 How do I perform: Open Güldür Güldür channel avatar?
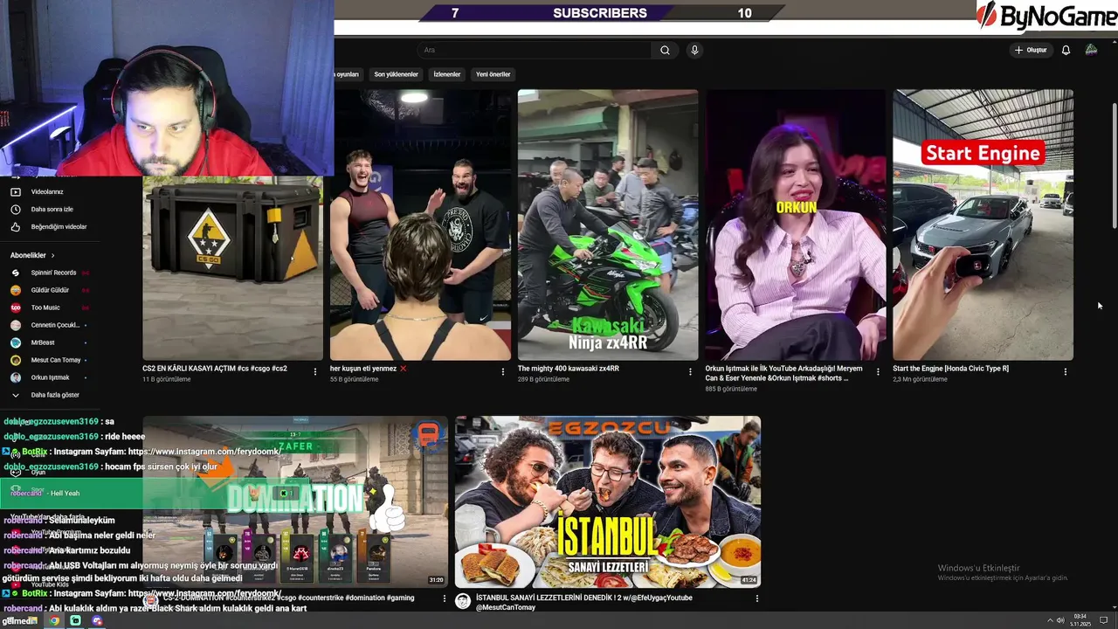[15, 290]
